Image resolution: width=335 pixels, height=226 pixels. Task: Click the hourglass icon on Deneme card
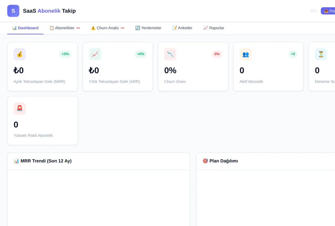click(321, 54)
